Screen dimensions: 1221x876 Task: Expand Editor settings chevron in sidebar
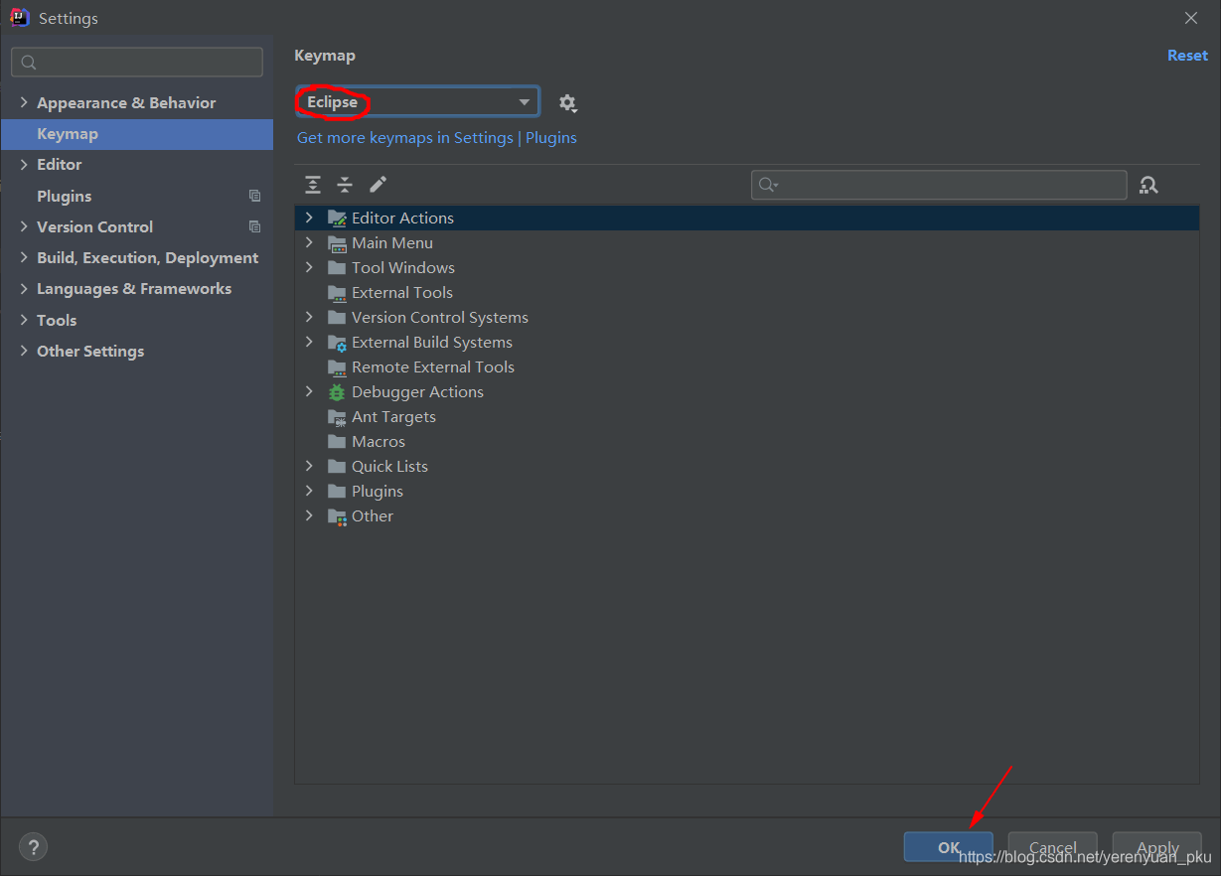pos(24,164)
